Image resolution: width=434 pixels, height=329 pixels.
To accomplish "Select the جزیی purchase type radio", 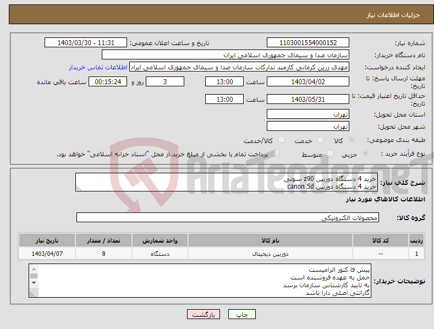I will (365, 153).
